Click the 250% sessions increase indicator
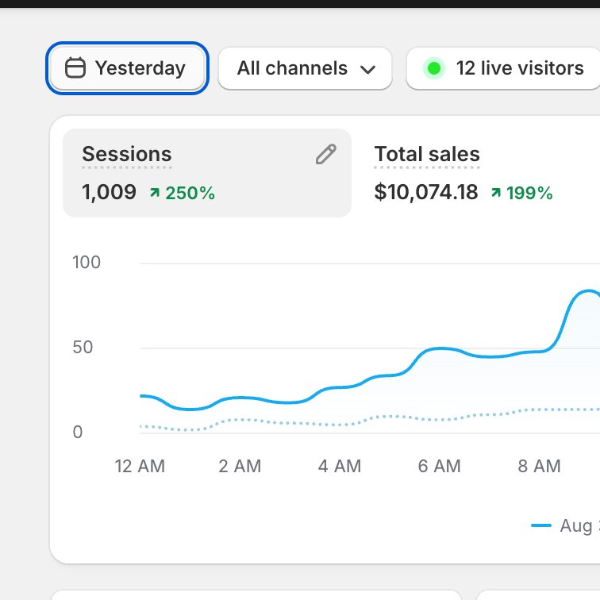 (183, 193)
